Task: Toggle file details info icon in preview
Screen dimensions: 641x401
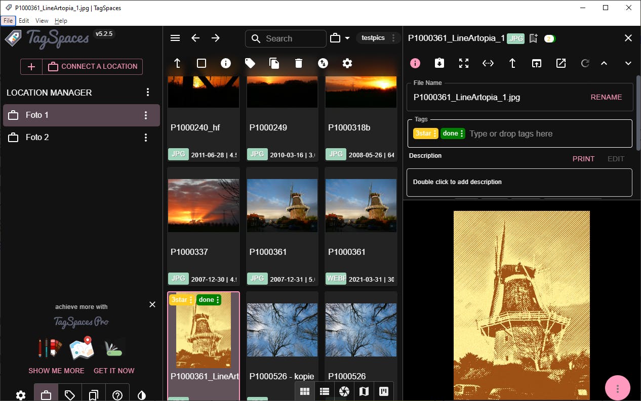Action: 415,63
